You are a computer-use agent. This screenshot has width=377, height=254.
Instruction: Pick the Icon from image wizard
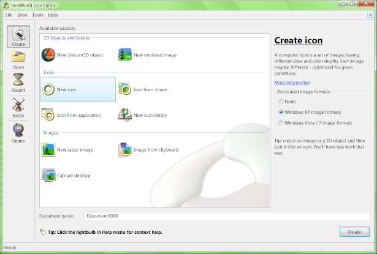coord(143,89)
